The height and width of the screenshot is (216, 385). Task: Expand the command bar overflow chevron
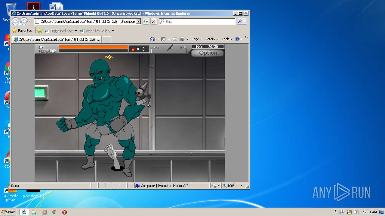point(246,37)
